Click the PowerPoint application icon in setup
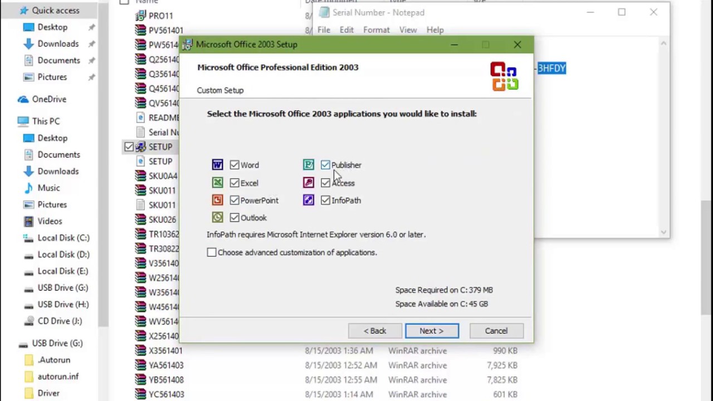Screen dimensions: 713x401 pos(217,200)
